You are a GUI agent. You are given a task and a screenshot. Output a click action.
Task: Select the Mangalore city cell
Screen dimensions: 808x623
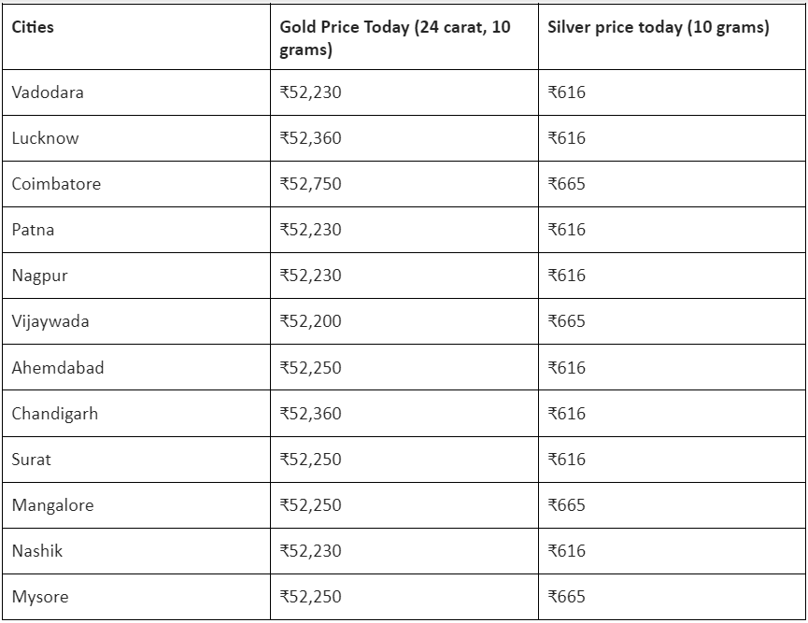pyautogui.click(x=52, y=504)
